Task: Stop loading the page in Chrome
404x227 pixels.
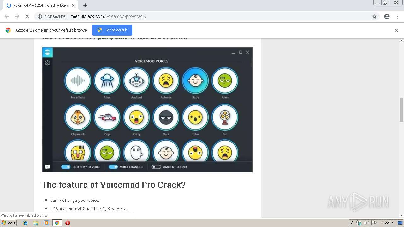Action: [x=27, y=16]
